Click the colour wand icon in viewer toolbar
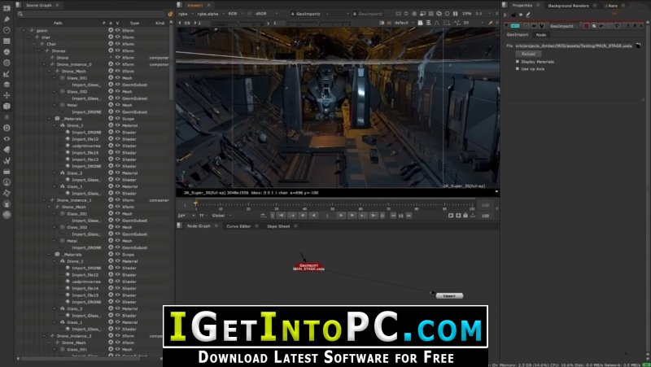651x367 pixels. point(491,23)
